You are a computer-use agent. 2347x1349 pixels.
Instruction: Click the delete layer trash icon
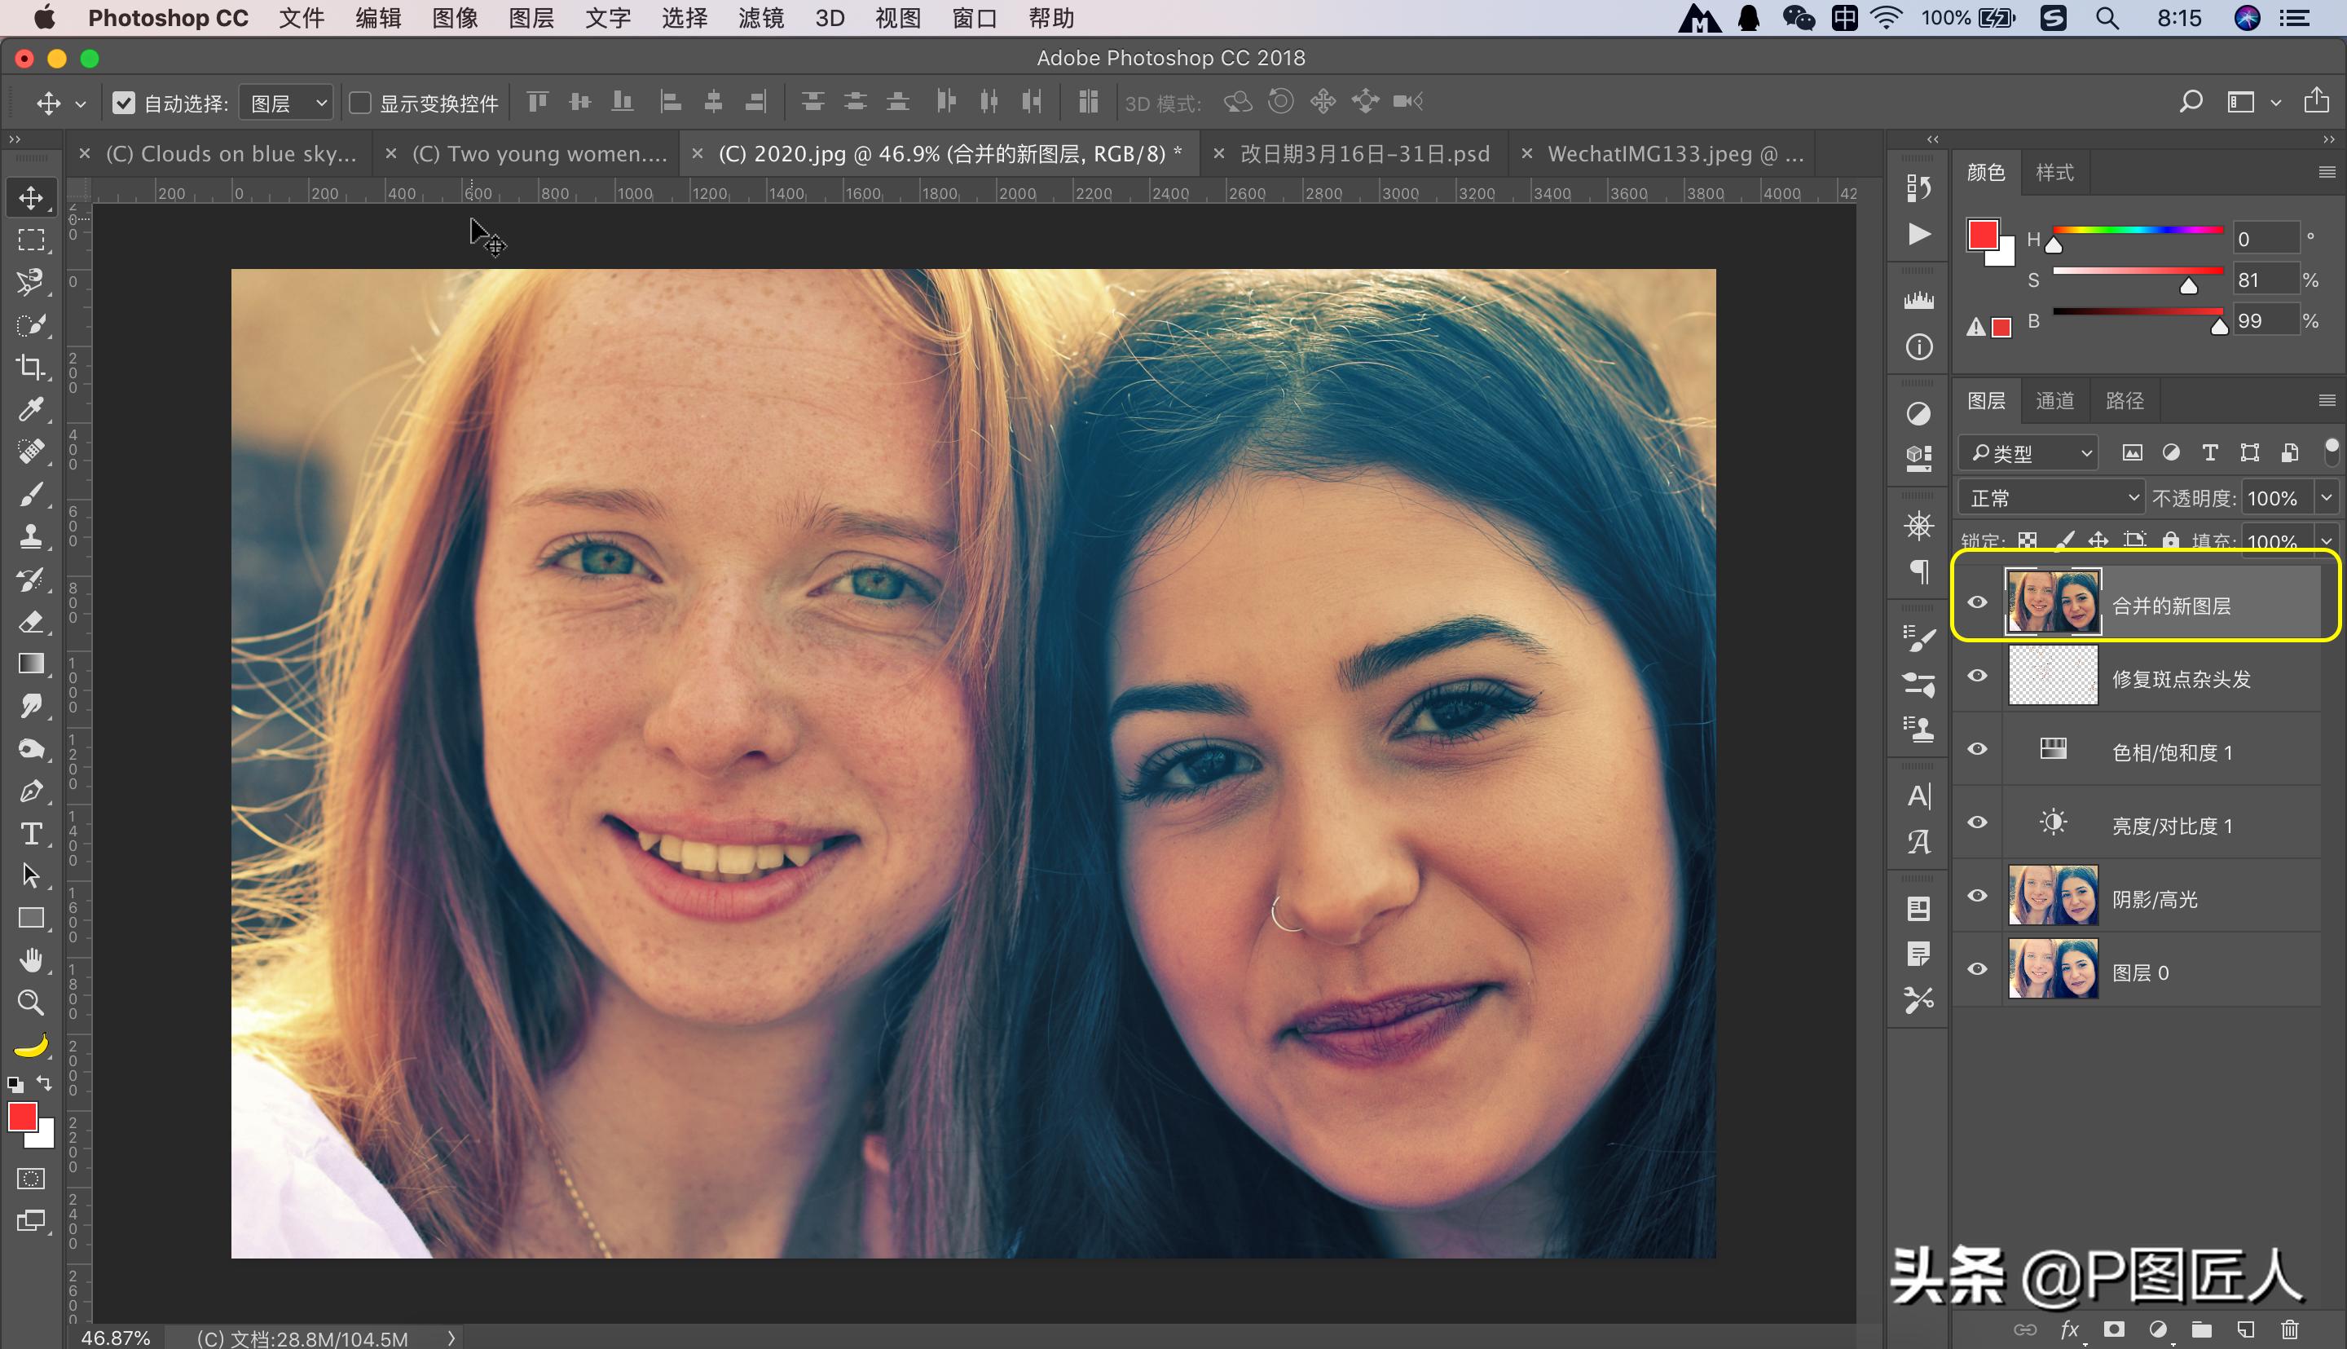[x=2290, y=1330]
